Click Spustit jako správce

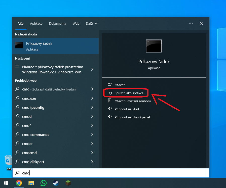(x=129, y=93)
